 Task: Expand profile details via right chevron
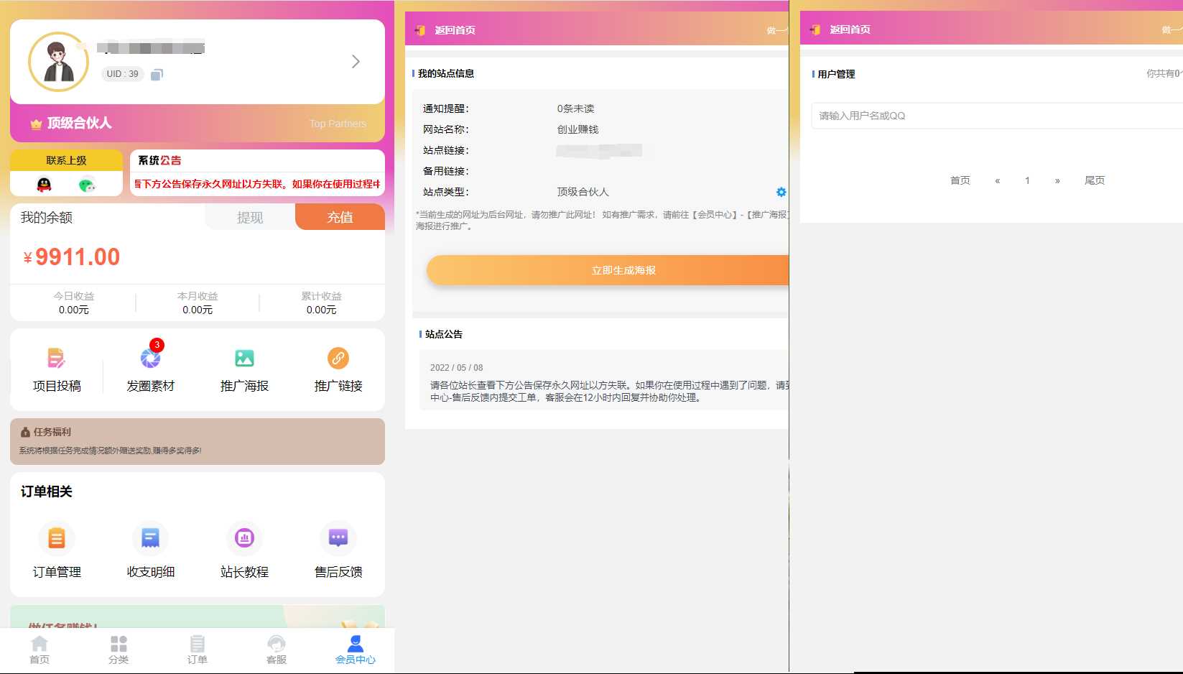(x=356, y=62)
